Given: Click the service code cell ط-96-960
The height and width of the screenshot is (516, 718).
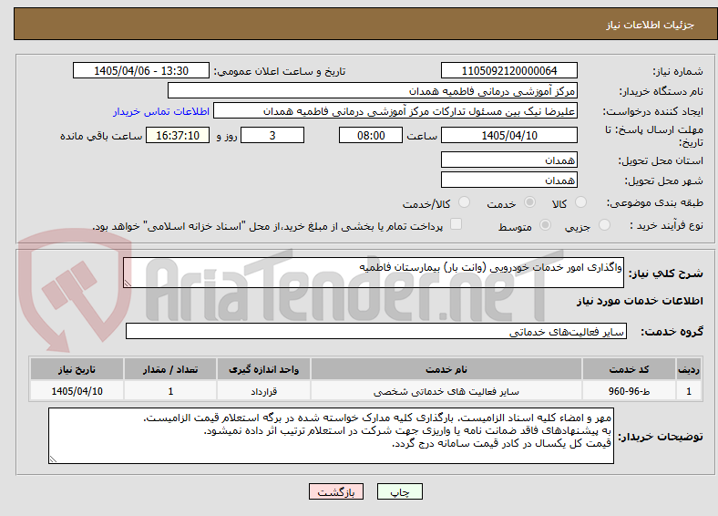Looking at the screenshot, I should (x=630, y=391).
